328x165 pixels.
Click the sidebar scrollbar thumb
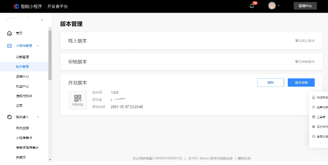[x=50, y=55]
